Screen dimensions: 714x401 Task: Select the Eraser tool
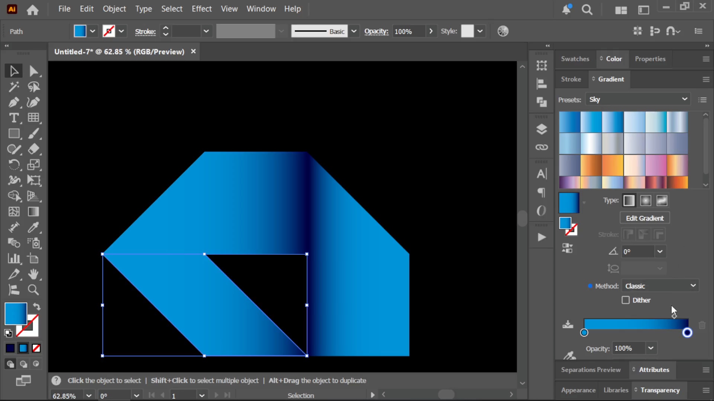pyautogui.click(x=33, y=149)
